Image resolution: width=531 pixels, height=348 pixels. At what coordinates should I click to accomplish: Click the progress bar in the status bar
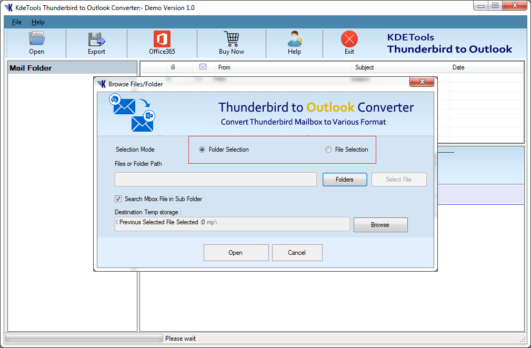click(83, 338)
